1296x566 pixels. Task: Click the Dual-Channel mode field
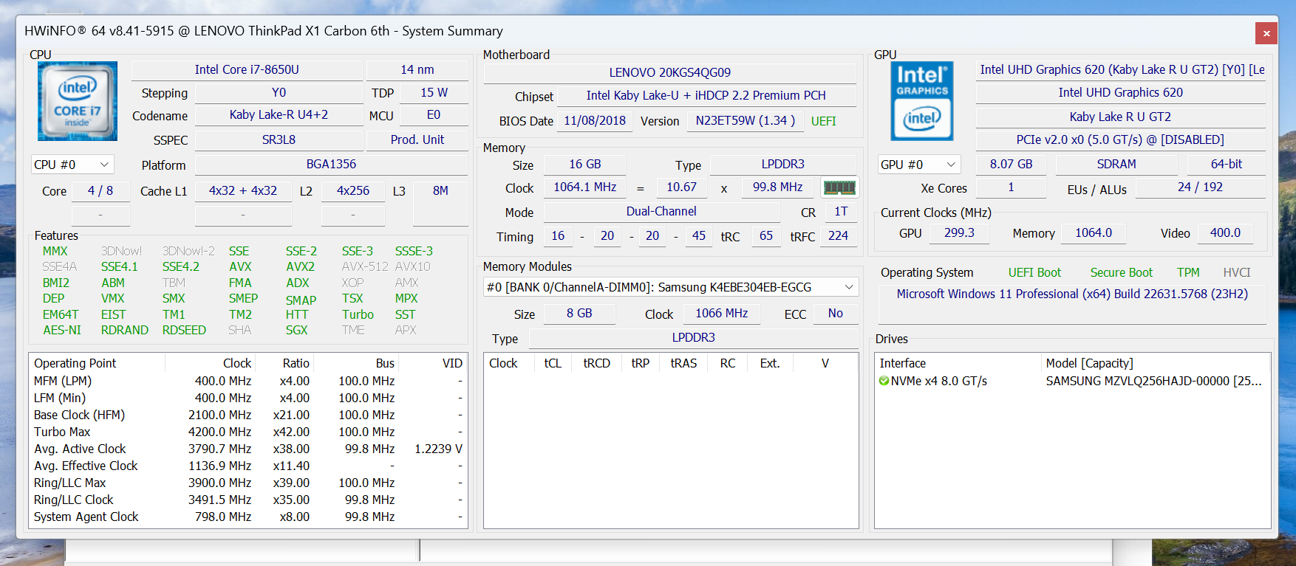[x=661, y=211]
